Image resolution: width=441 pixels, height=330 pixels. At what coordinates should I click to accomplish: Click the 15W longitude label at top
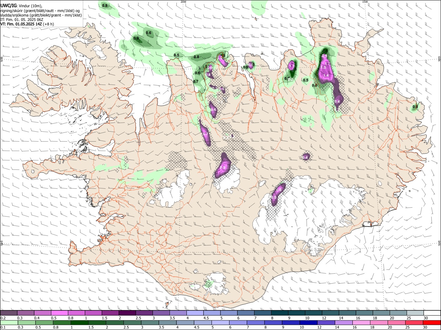(x=365, y=2)
